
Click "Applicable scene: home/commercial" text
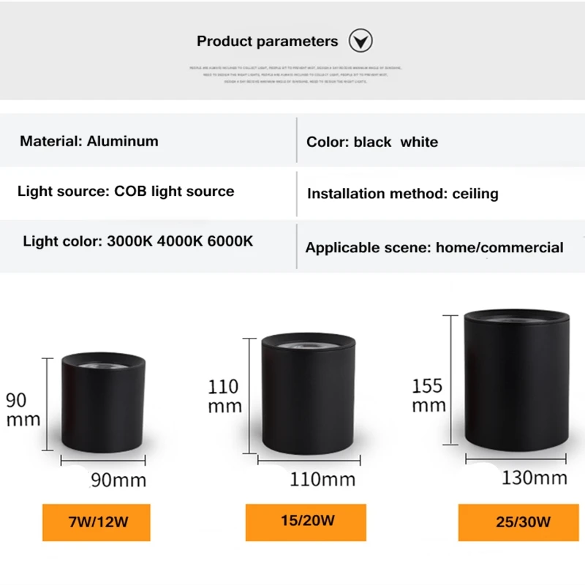click(434, 247)
